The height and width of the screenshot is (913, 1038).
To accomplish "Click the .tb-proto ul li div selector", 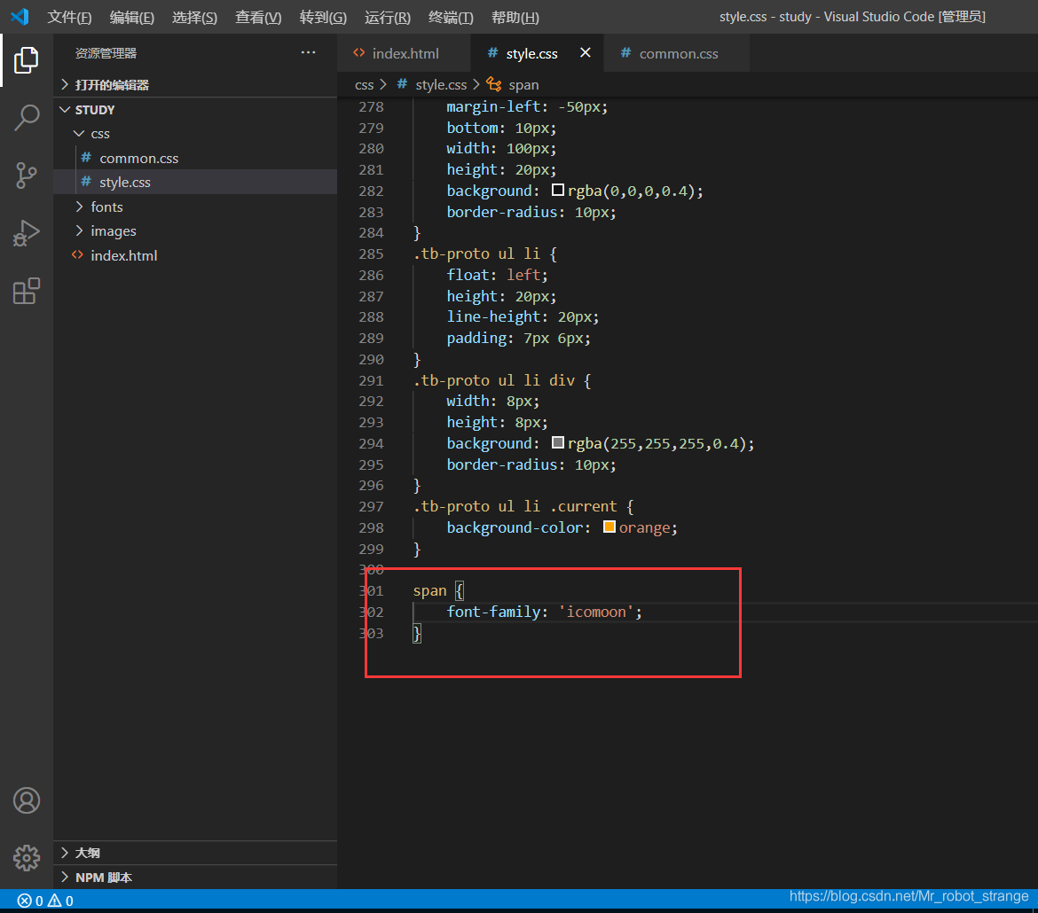I will click(494, 380).
